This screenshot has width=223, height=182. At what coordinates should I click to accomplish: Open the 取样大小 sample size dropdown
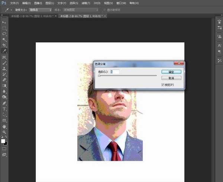(x=40, y=10)
